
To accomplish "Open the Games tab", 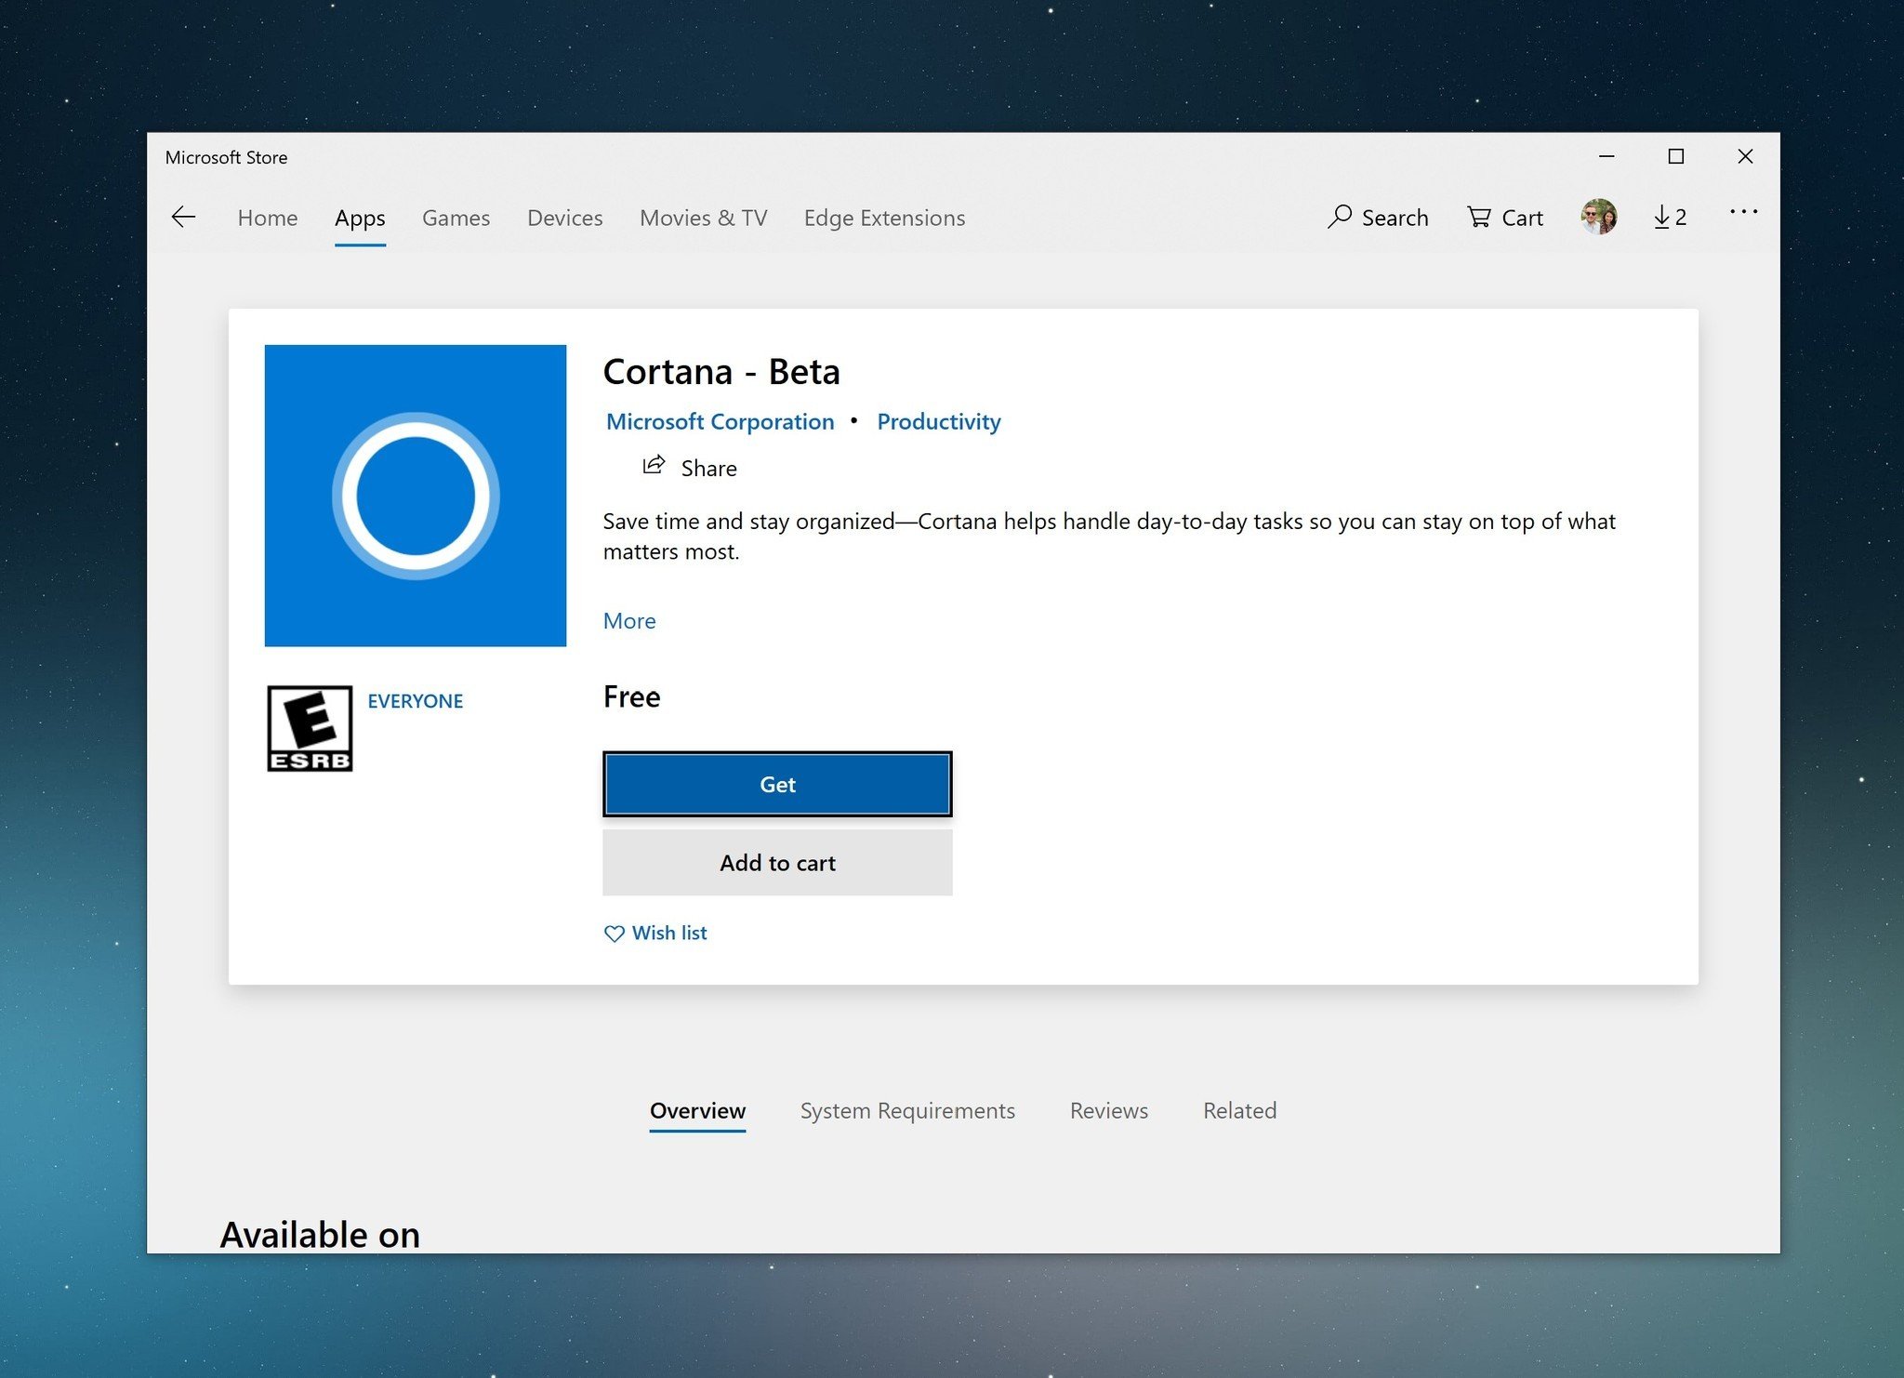I will click(456, 218).
